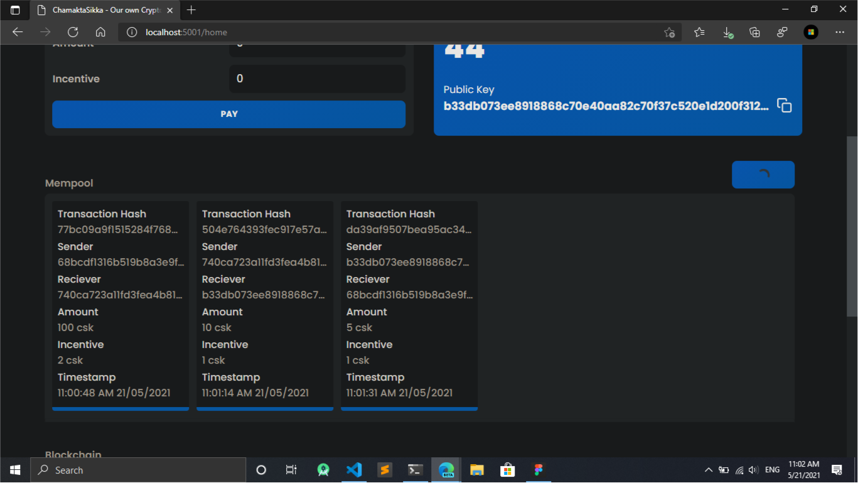The height and width of the screenshot is (483, 858).
Task: Click the timestamp 11:01:31 AM 21/05/2021
Action: point(399,393)
